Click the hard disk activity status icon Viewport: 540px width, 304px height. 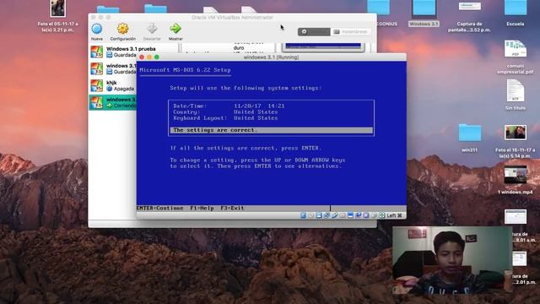(x=303, y=215)
